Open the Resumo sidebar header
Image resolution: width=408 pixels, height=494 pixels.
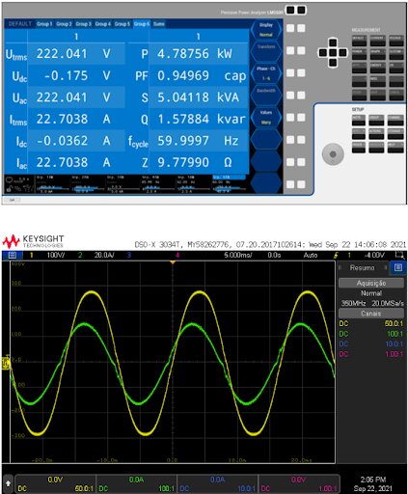[x=363, y=267]
